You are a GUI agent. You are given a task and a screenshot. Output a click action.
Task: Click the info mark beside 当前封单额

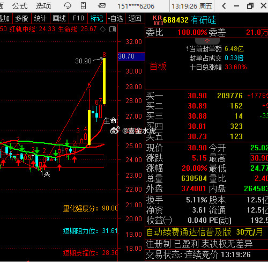click(187, 48)
